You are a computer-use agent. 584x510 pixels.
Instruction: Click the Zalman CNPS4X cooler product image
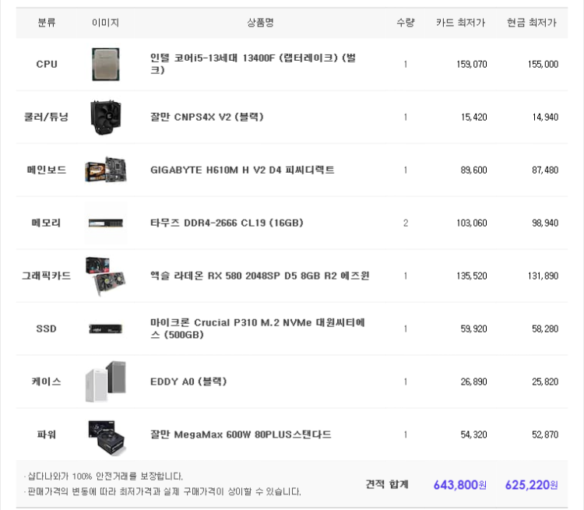pos(106,117)
